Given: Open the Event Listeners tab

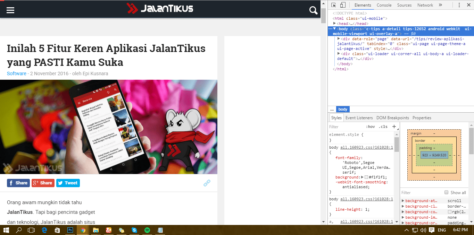Looking at the screenshot, I should click(359, 118).
